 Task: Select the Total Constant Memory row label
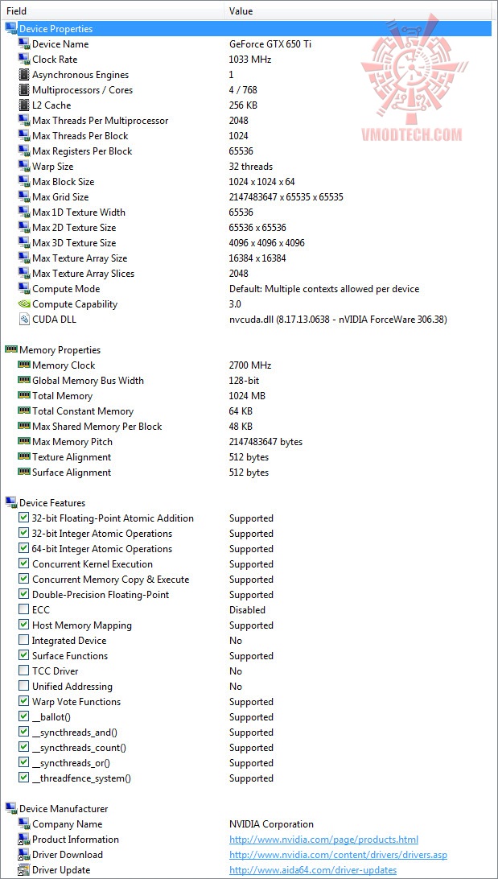[x=83, y=411]
